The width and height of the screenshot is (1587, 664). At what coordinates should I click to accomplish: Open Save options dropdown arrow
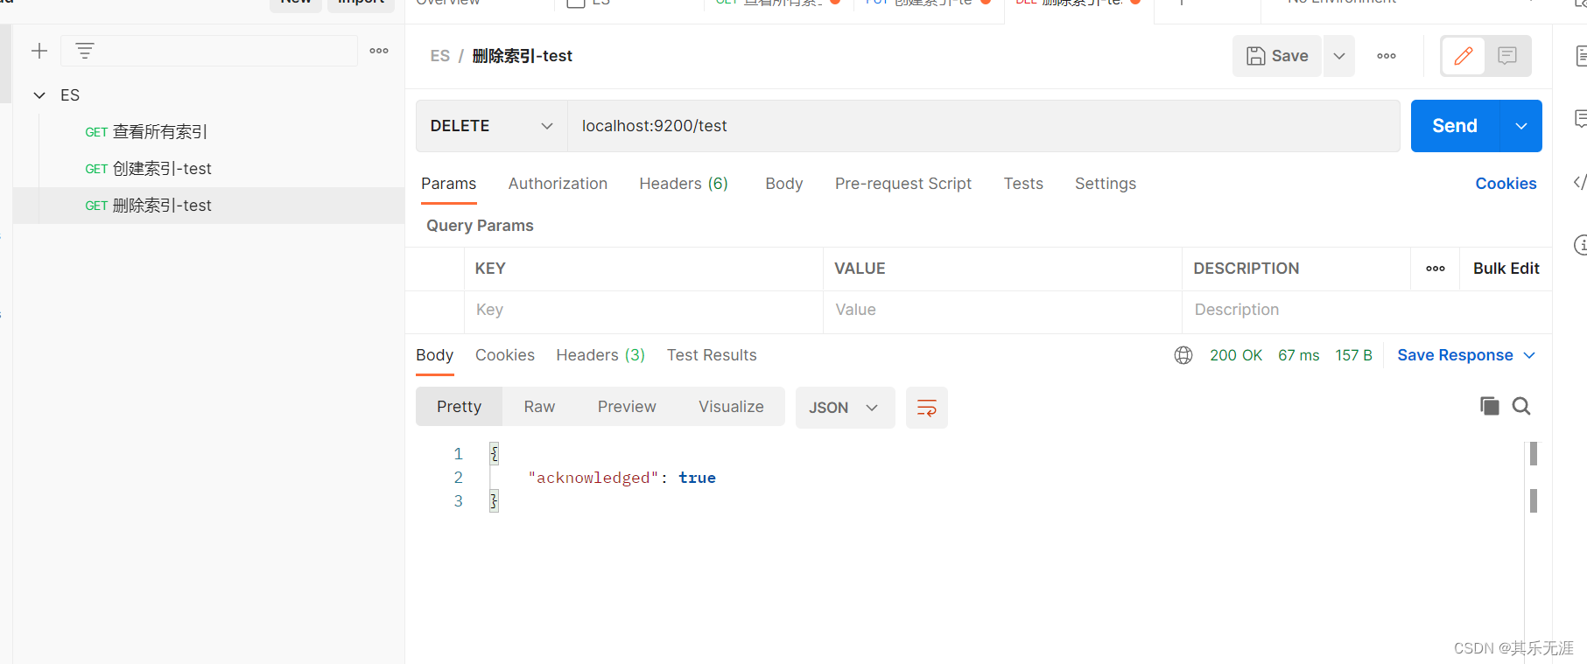1339,56
